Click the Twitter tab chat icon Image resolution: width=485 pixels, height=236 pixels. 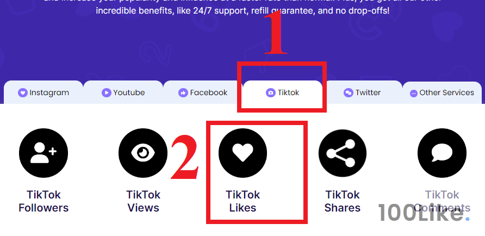click(x=349, y=92)
